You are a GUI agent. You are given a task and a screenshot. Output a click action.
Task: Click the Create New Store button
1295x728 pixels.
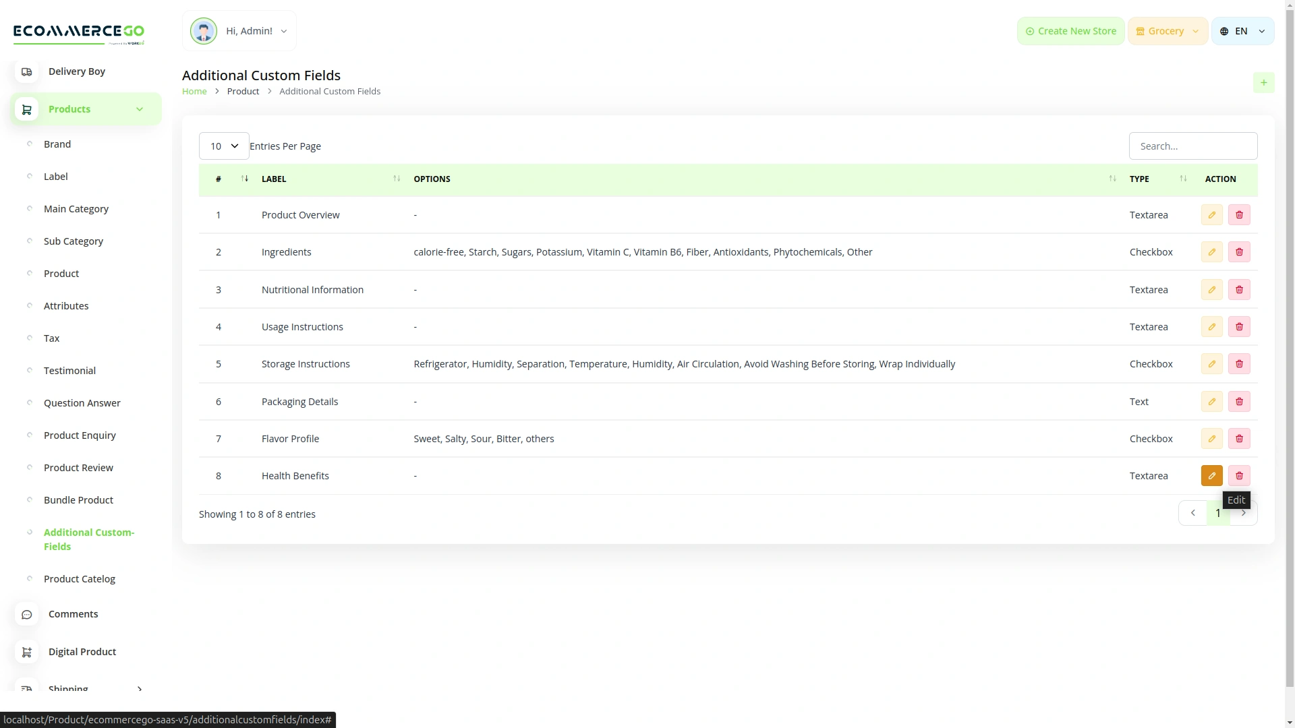[1070, 30]
